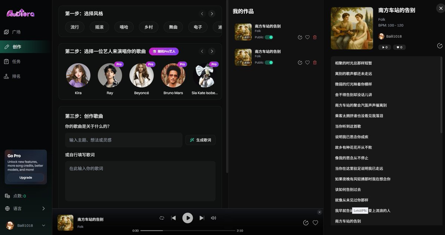Show more artists with right arrow
The image size is (445, 235).
point(212,51)
